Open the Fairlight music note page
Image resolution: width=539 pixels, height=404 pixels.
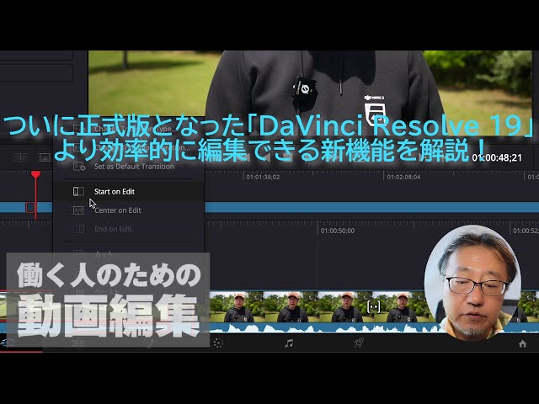click(289, 343)
